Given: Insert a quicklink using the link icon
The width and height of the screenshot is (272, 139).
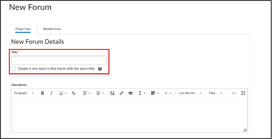Looking at the screenshot, I should 121,93.
